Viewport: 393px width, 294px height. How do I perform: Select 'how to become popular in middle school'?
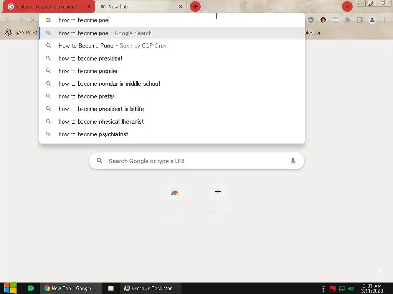172,83
